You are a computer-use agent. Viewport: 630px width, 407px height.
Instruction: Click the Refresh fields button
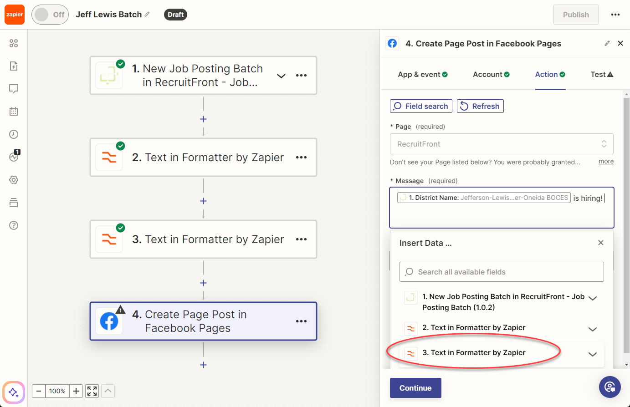(480, 106)
